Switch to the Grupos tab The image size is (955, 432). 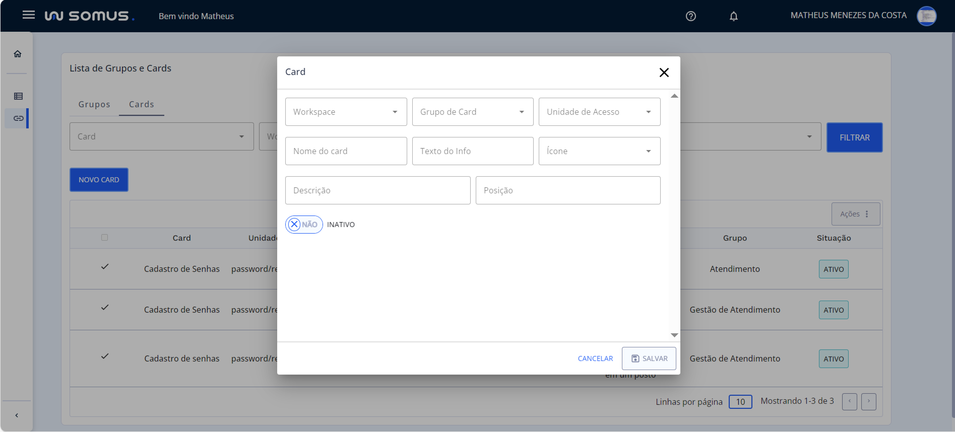click(x=94, y=104)
